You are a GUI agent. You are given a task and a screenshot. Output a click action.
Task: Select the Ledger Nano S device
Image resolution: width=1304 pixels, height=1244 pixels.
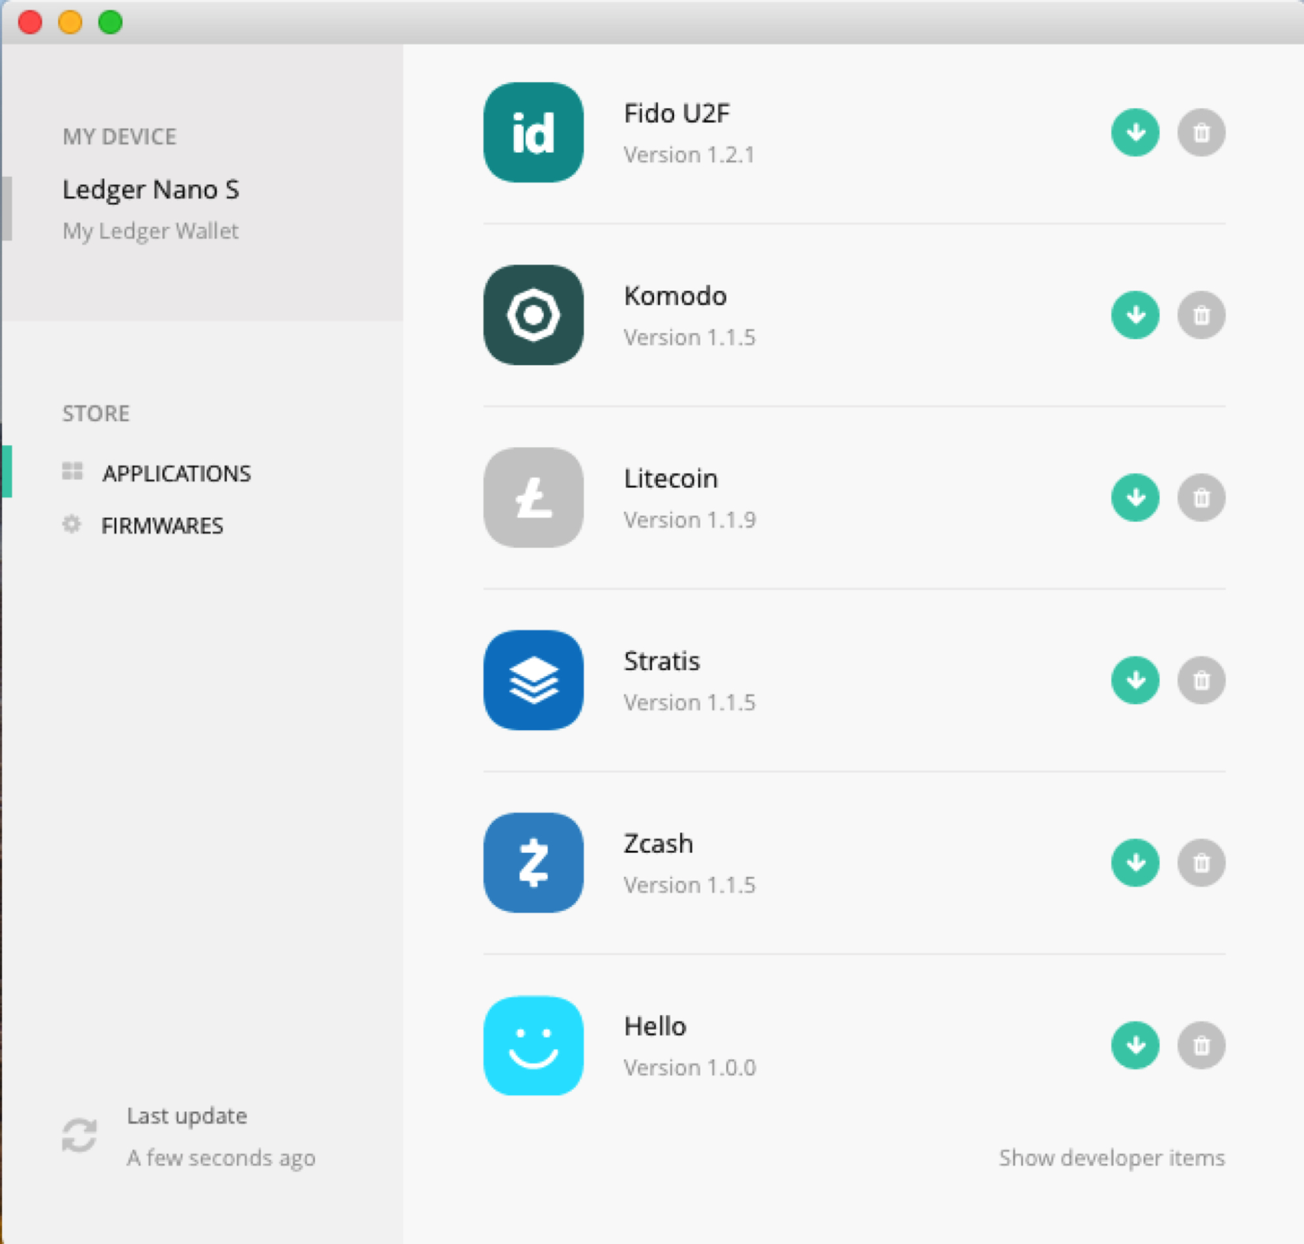(151, 190)
